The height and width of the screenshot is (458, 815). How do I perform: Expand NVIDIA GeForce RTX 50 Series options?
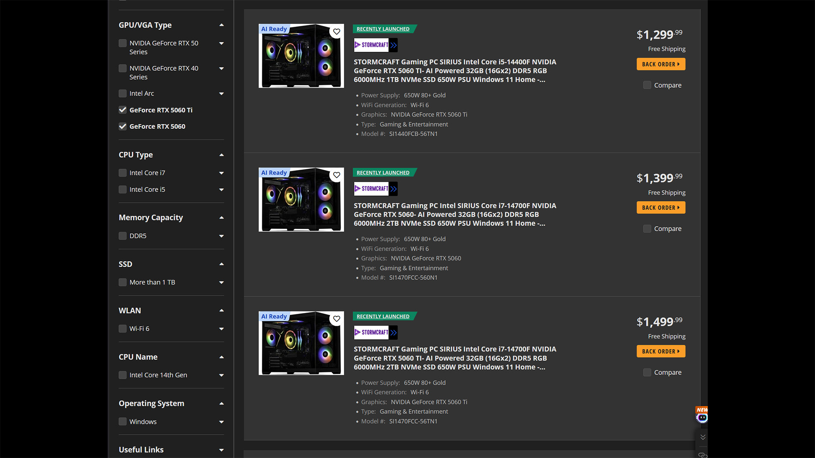click(222, 43)
